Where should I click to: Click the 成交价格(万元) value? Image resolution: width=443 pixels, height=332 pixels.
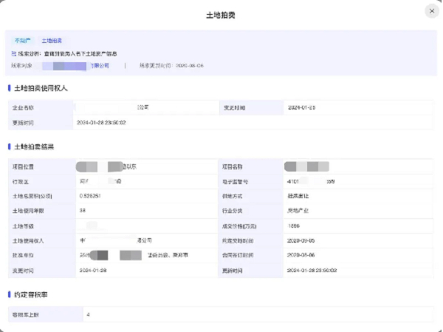(292, 226)
